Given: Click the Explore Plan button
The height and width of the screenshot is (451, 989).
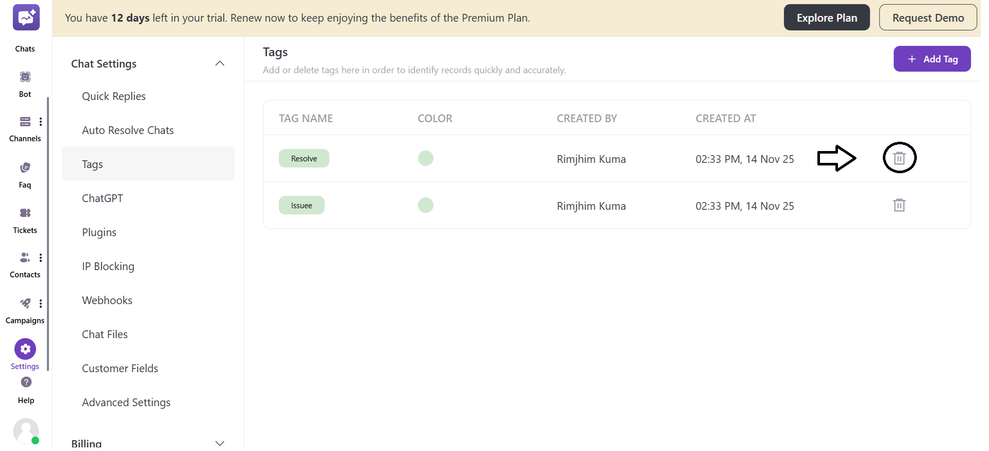Looking at the screenshot, I should click(826, 18).
